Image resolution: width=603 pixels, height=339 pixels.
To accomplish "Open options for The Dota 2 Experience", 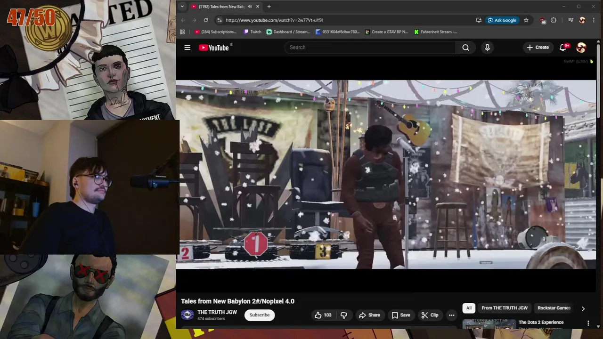I will click(588, 323).
